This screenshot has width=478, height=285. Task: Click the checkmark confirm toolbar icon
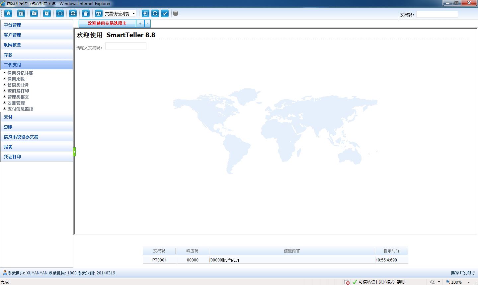pyautogui.click(x=165, y=13)
